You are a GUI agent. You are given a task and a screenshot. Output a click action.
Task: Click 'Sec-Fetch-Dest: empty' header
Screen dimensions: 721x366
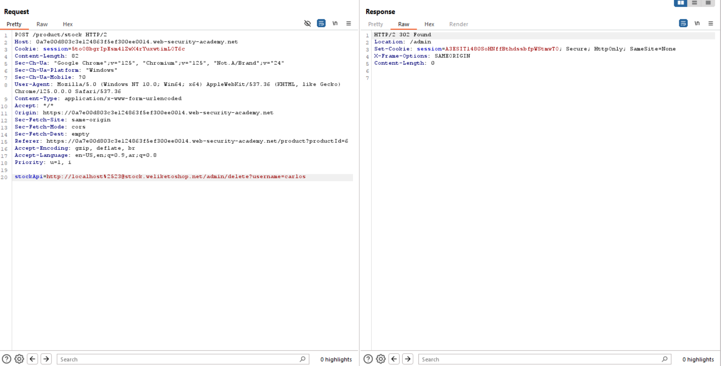(x=52, y=134)
